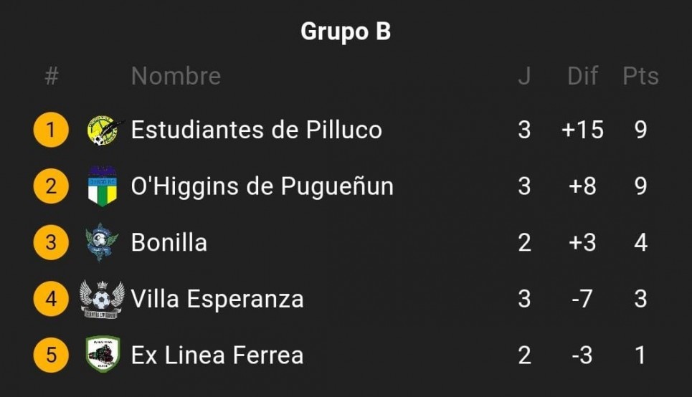The height and width of the screenshot is (397, 692).
Task: Click the Bonilla team crest
Action: click(x=102, y=242)
